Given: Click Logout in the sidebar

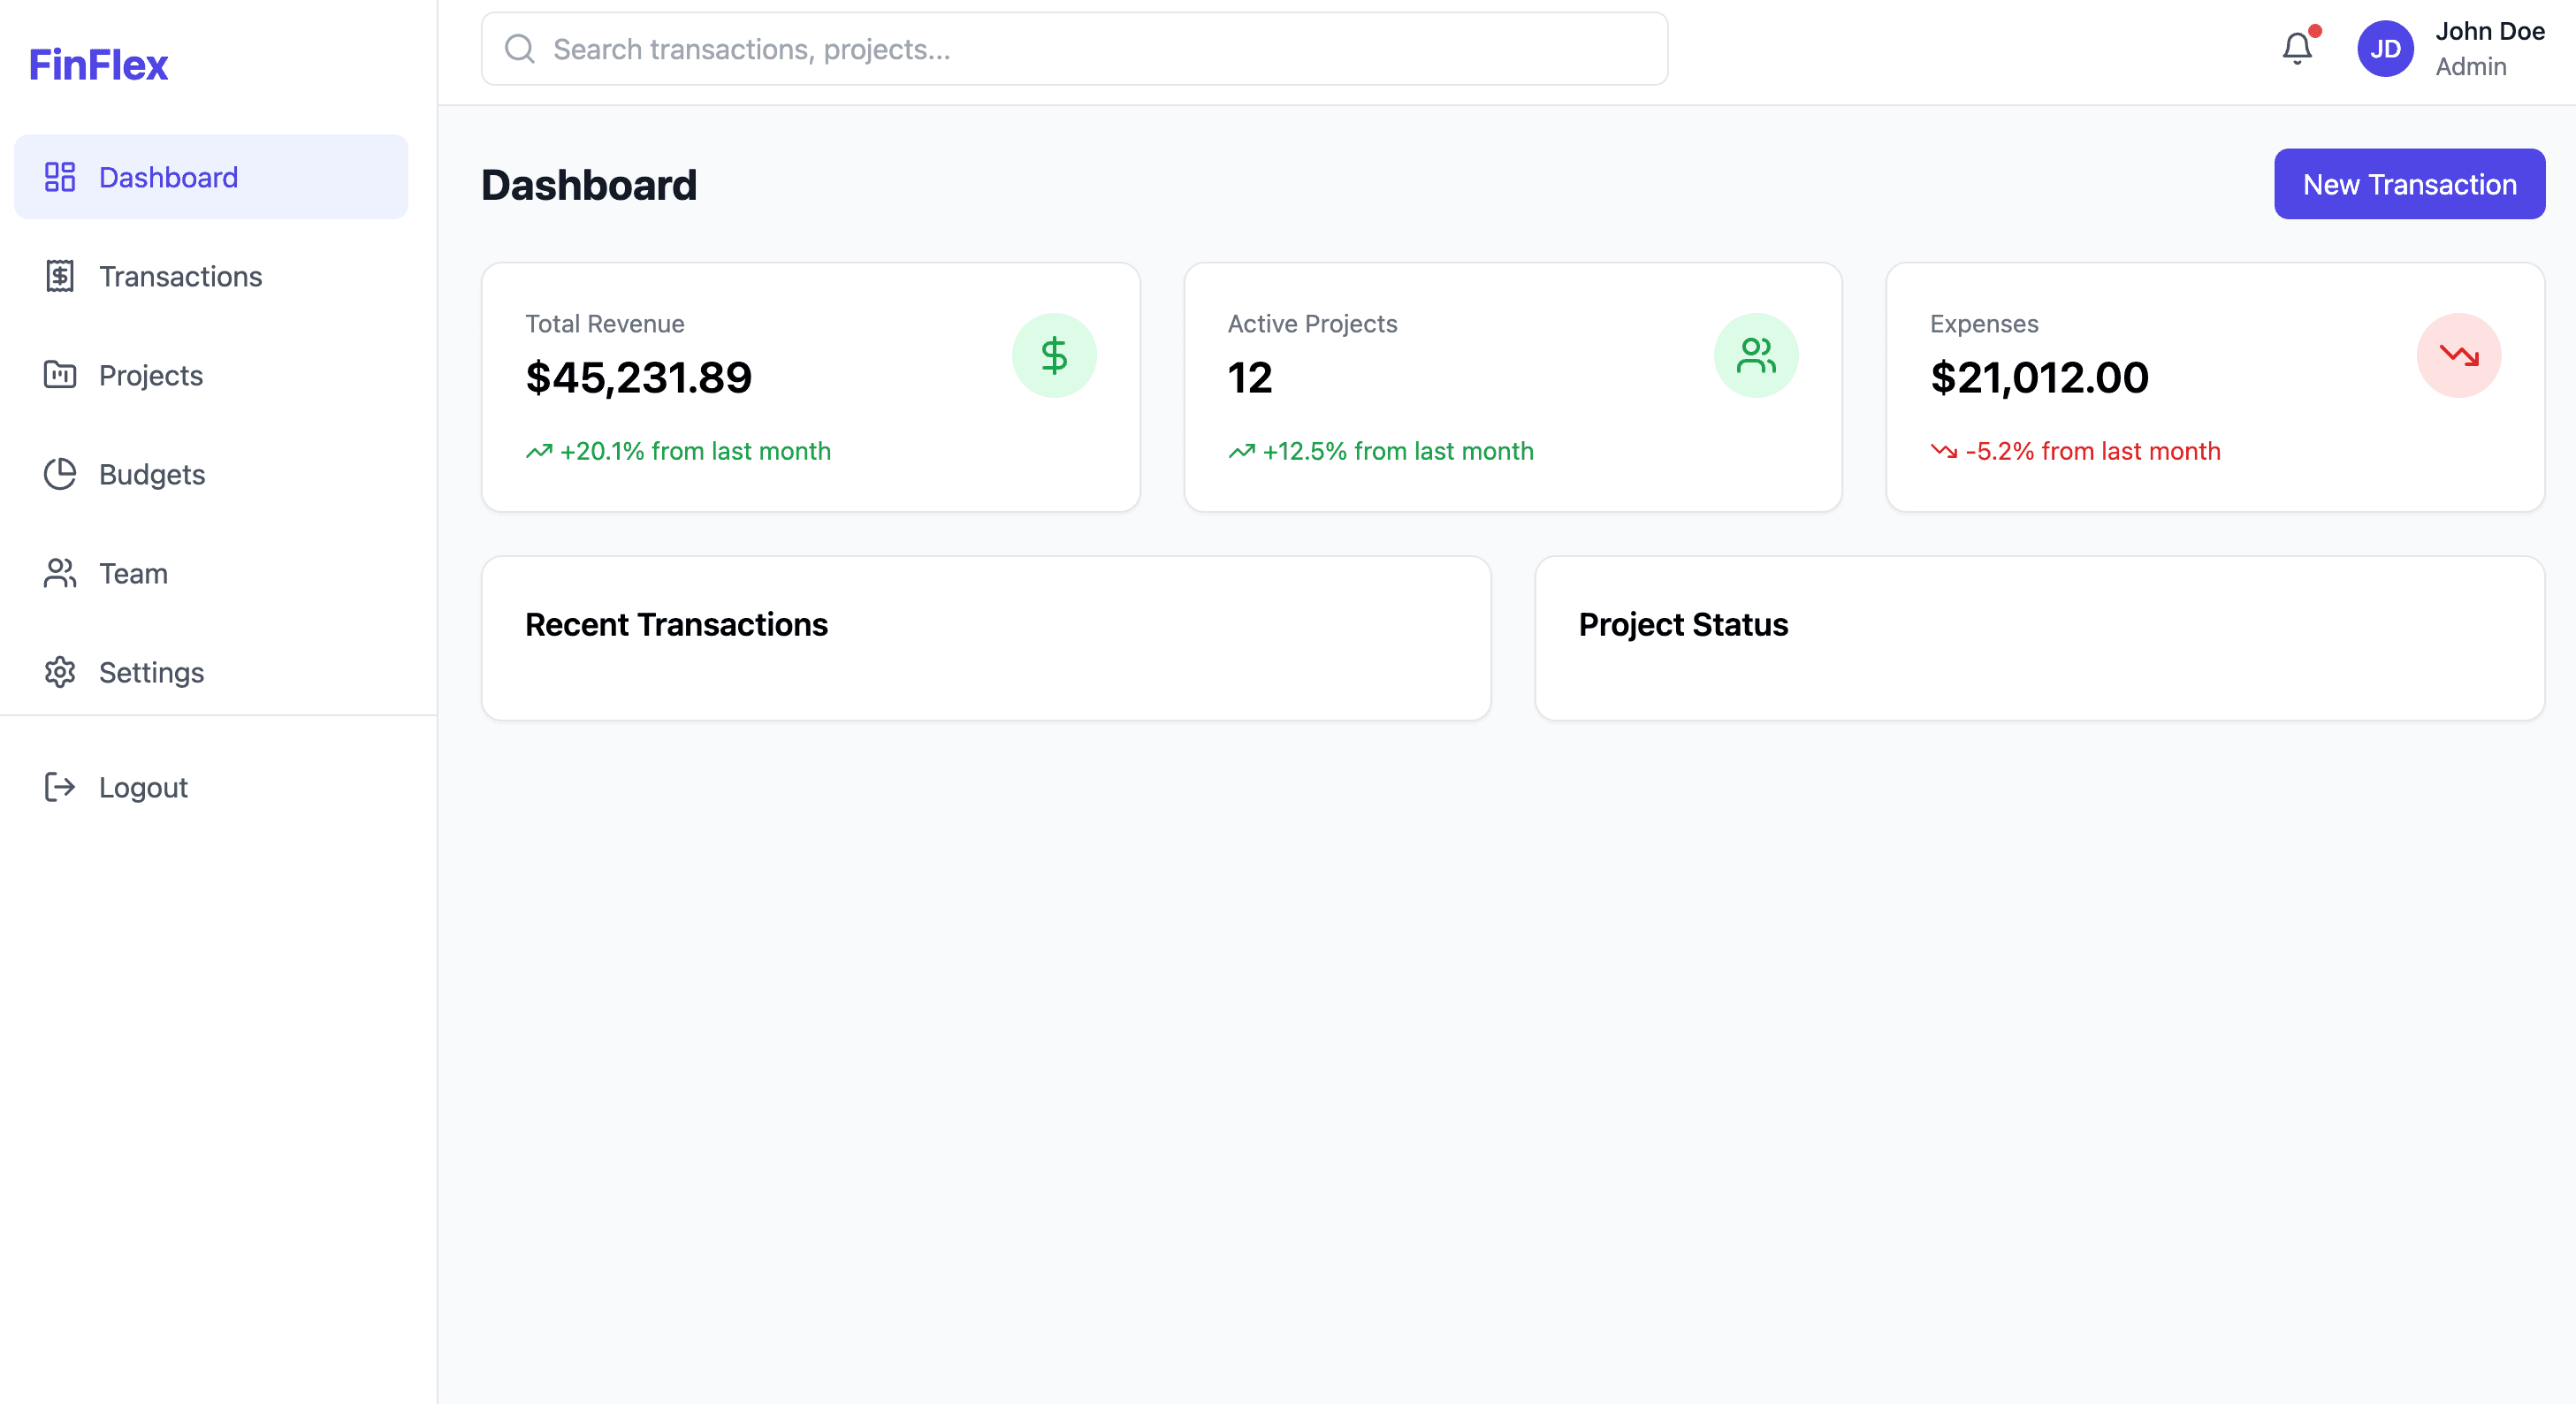Looking at the screenshot, I should (211, 787).
